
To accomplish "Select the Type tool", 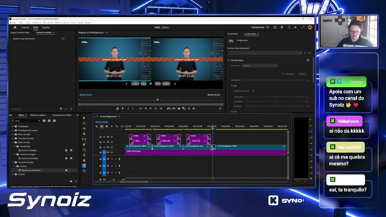I will pyautogui.click(x=84, y=166).
